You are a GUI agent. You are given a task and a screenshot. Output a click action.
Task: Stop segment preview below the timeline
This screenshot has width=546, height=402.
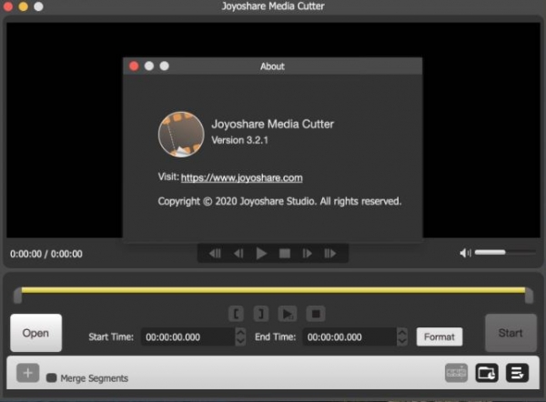(x=316, y=314)
